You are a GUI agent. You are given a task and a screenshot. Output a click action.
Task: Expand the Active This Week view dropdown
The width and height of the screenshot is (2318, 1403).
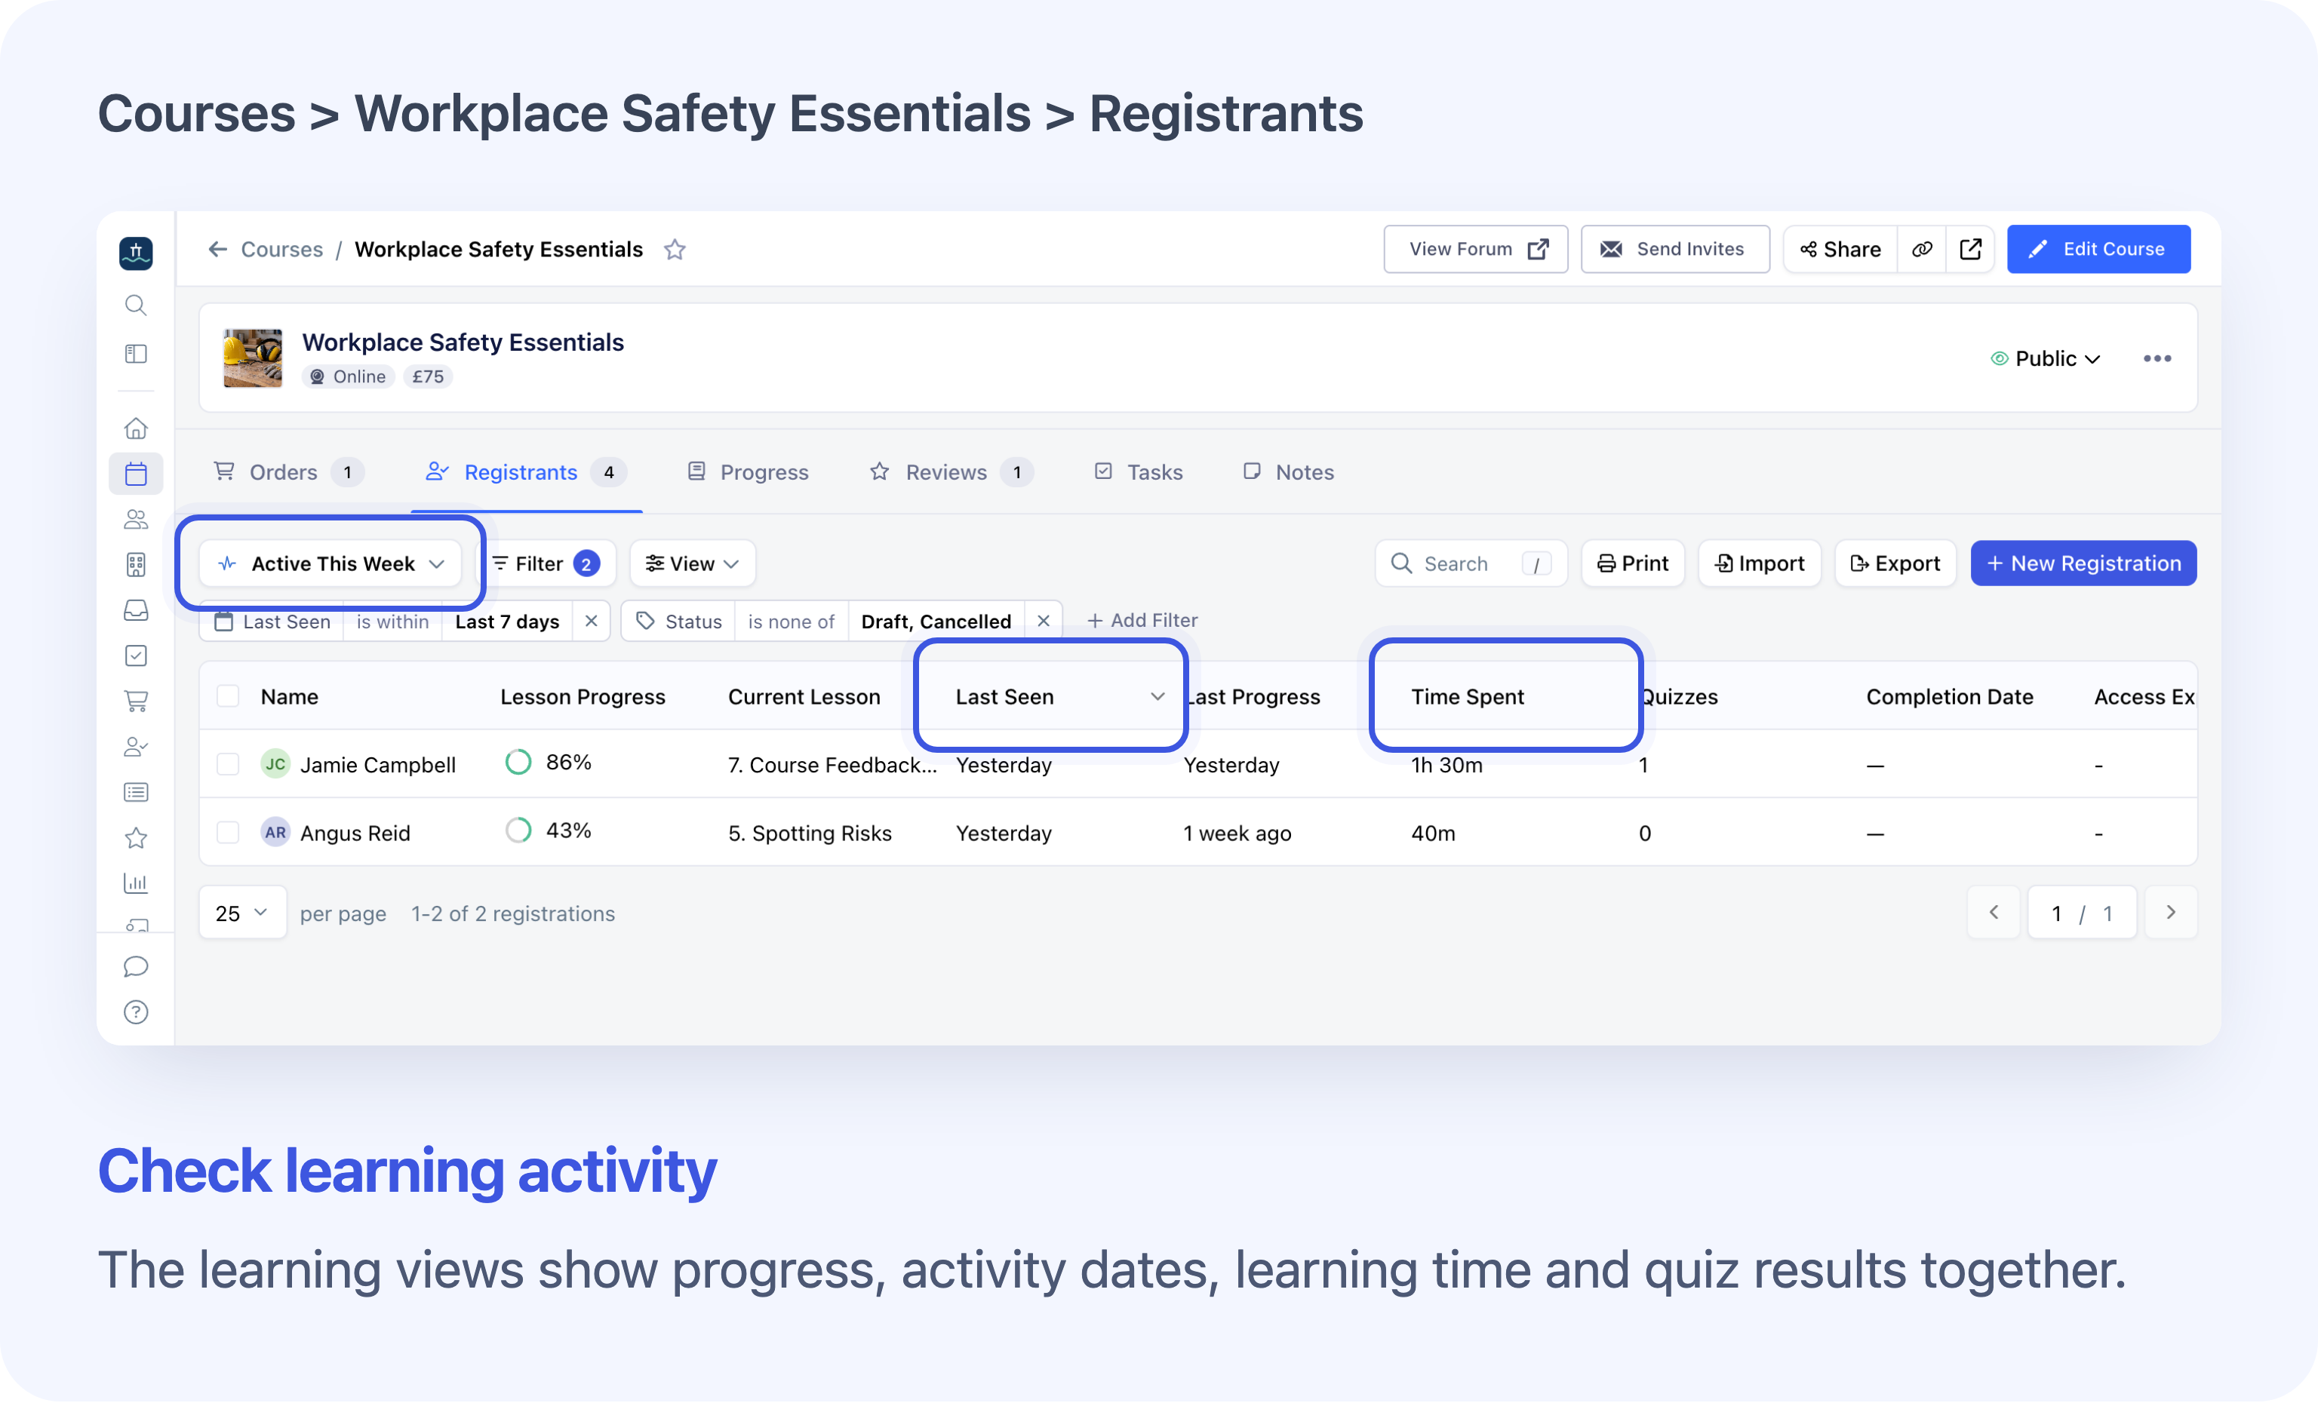pyautogui.click(x=330, y=563)
